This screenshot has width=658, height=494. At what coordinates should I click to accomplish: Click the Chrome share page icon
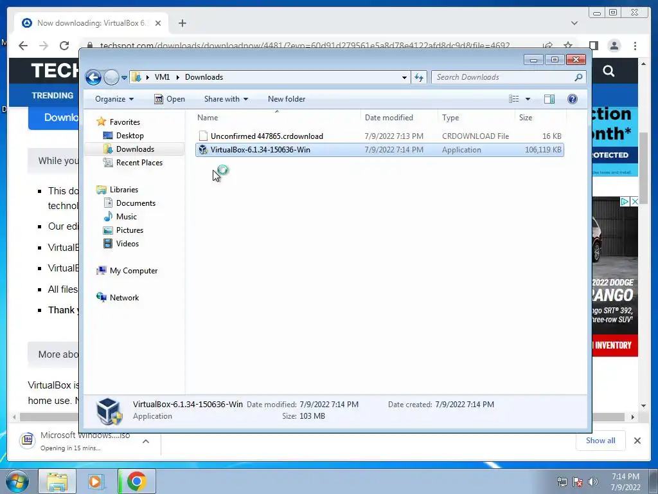[x=547, y=46]
